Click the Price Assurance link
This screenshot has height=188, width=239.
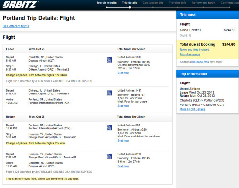pyautogui.click(x=190, y=54)
